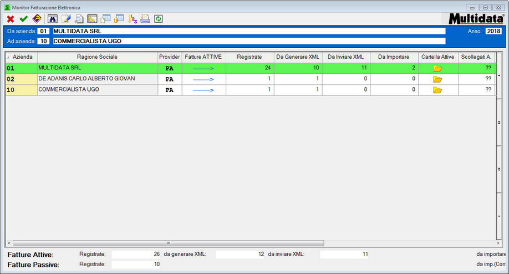Click the grid's top record navigation arrow

pos(499,75)
